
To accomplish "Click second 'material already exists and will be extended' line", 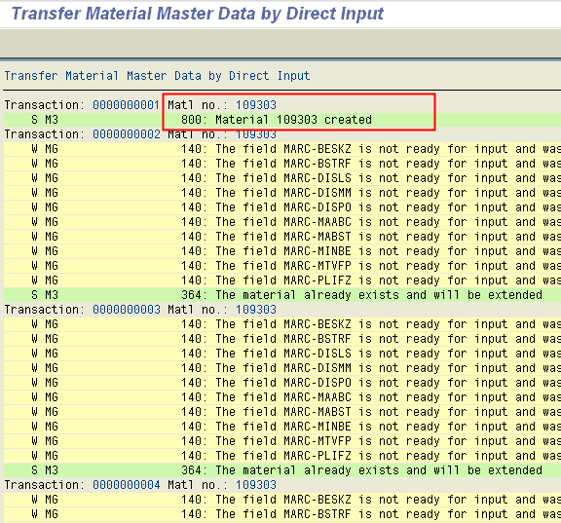I will [x=282, y=470].
